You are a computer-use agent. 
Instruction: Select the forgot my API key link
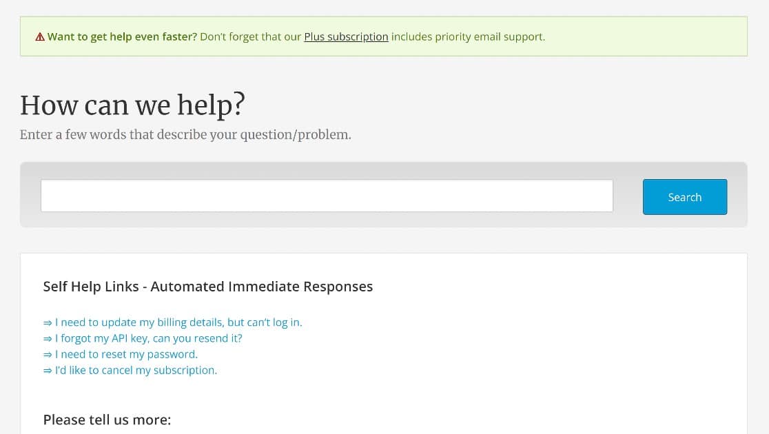pyautogui.click(x=149, y=338)
